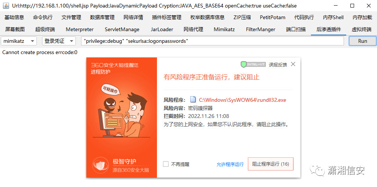Screen dimensions: 377x187
Task: Click the 360 shield logo icon
Action: (x=100, y=165)
